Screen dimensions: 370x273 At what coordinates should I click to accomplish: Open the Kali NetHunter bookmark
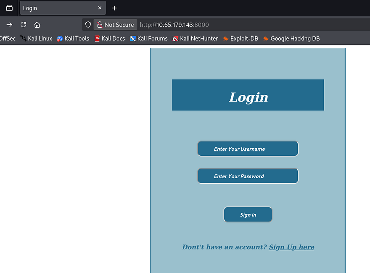click(x=195, y=39)
